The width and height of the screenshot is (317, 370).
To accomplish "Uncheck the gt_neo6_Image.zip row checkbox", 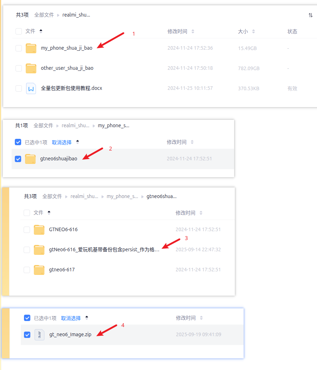I will (27, 335).
